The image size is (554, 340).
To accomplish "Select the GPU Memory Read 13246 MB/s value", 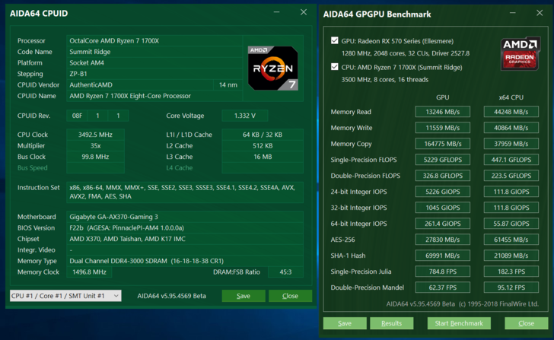I will 443,112.
